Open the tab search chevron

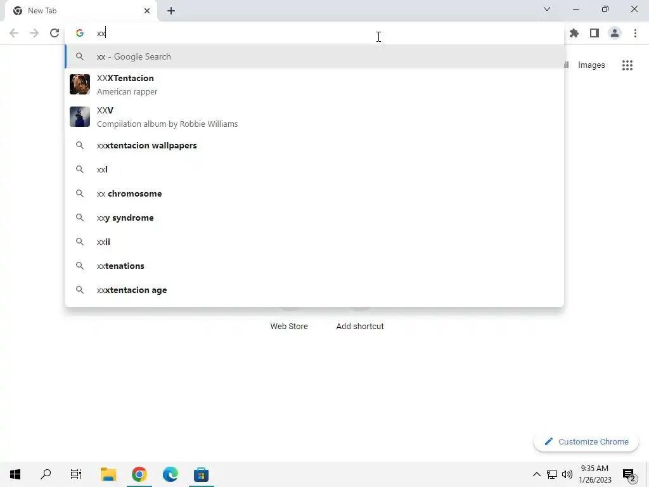click(547, 9)
